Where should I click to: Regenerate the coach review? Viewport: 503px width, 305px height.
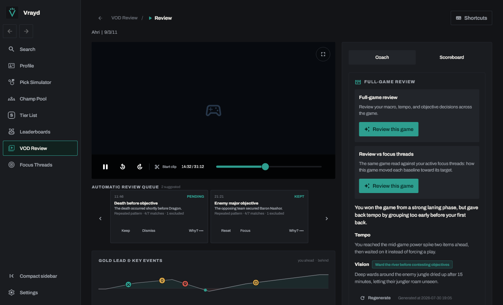[375, 298]
